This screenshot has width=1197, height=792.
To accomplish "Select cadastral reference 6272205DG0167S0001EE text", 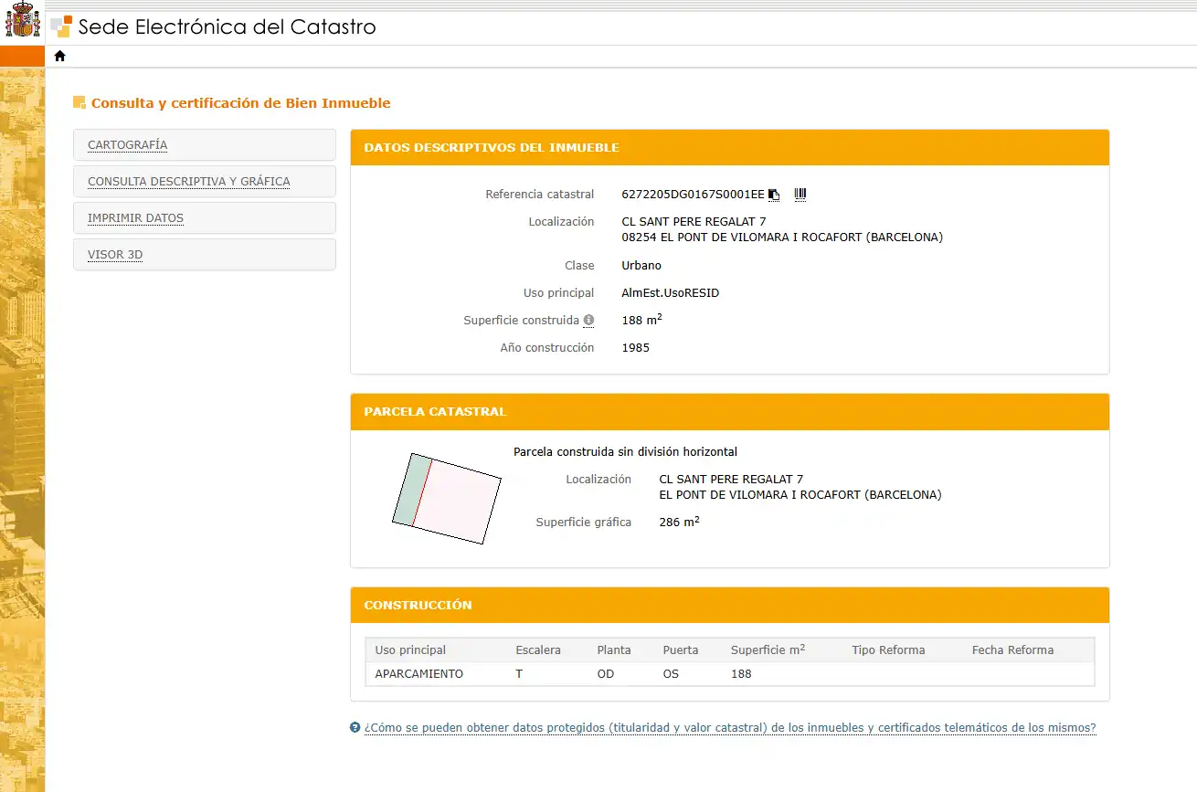I will tap(693, 195).
